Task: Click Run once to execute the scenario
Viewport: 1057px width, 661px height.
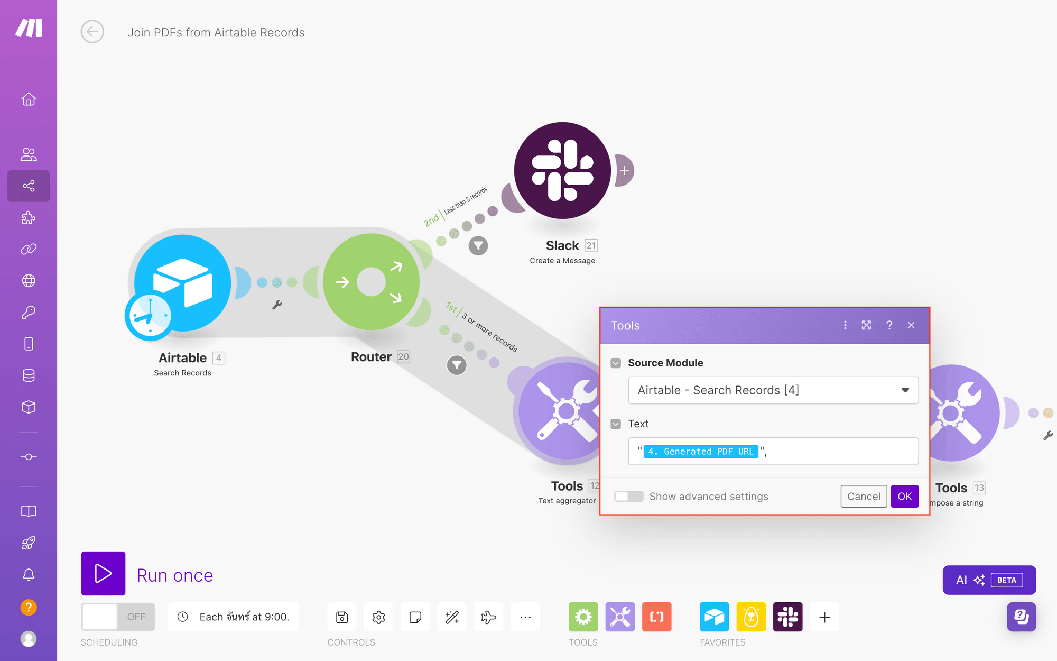Action: 103,574
